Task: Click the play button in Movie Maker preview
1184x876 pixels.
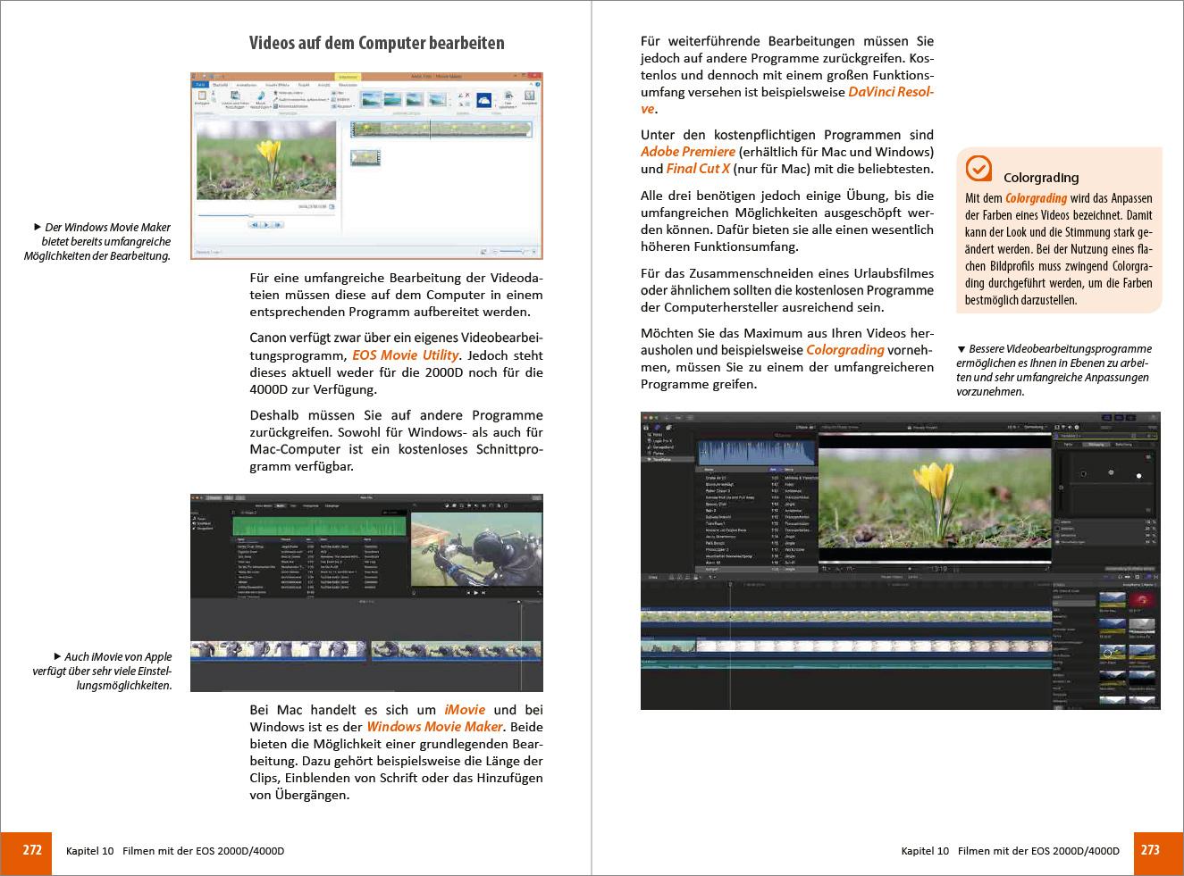Action: [266, 225]
